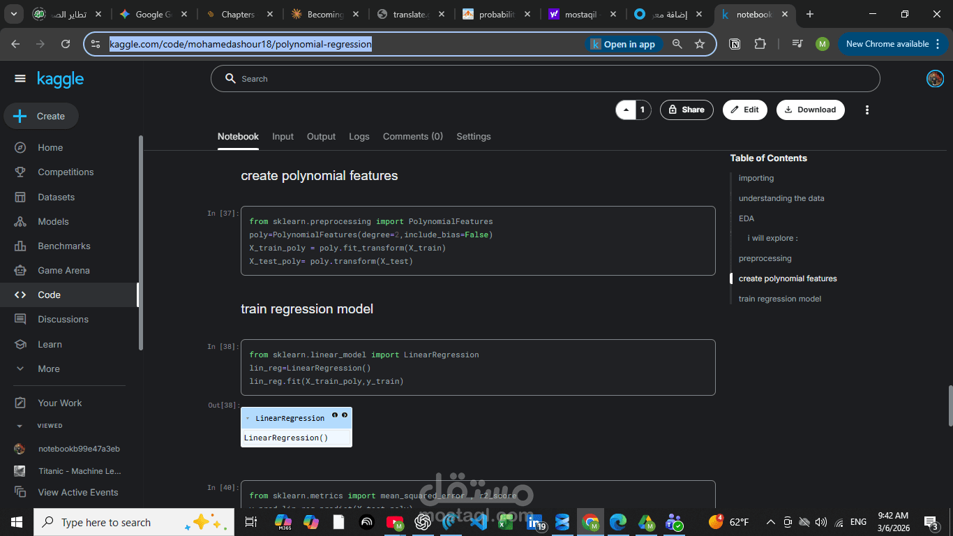The image size is (953, 536).
Task: Collapse the LinearRegression estimator output
Action: pos(248,418)
